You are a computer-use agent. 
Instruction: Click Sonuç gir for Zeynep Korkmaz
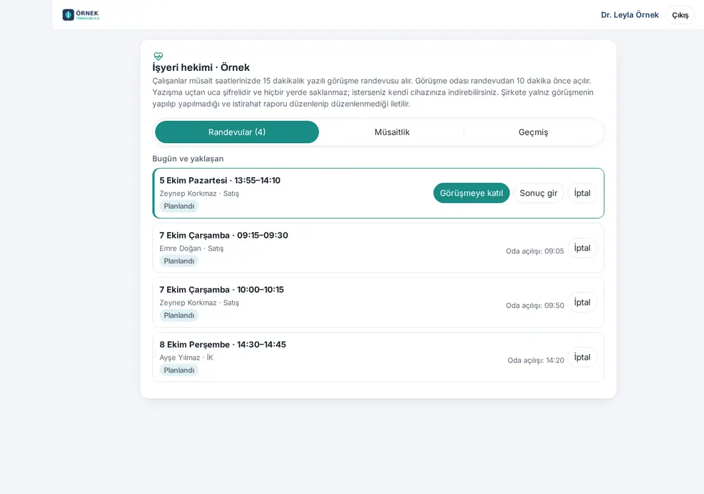[538, 193]
